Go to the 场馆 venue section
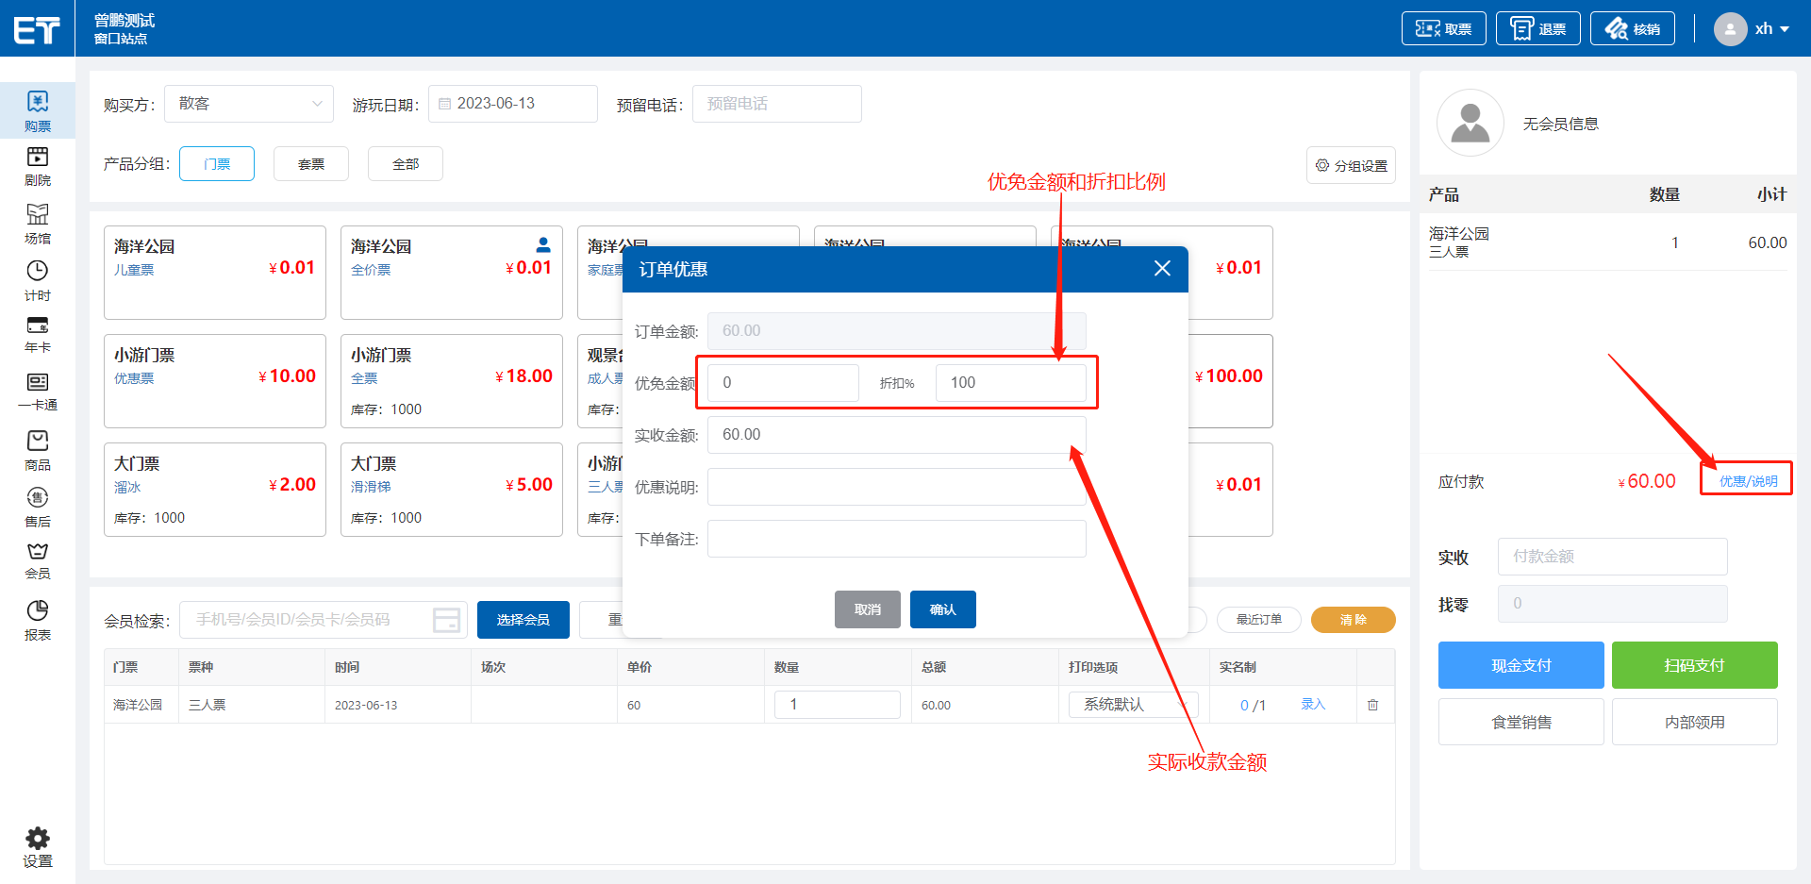The image size is (1811, 884). coord(37,224)
